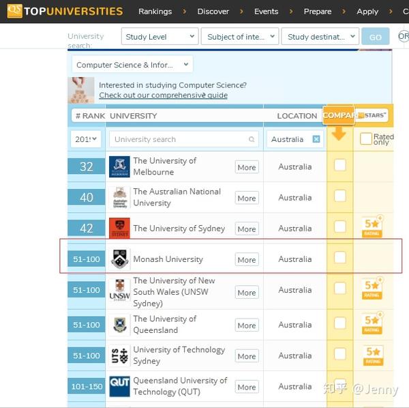Select rank 101-150 cell

pos(87,385)
